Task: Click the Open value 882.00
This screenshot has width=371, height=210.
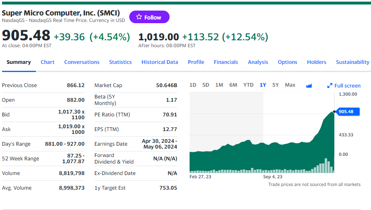Action: click(76, 100)
